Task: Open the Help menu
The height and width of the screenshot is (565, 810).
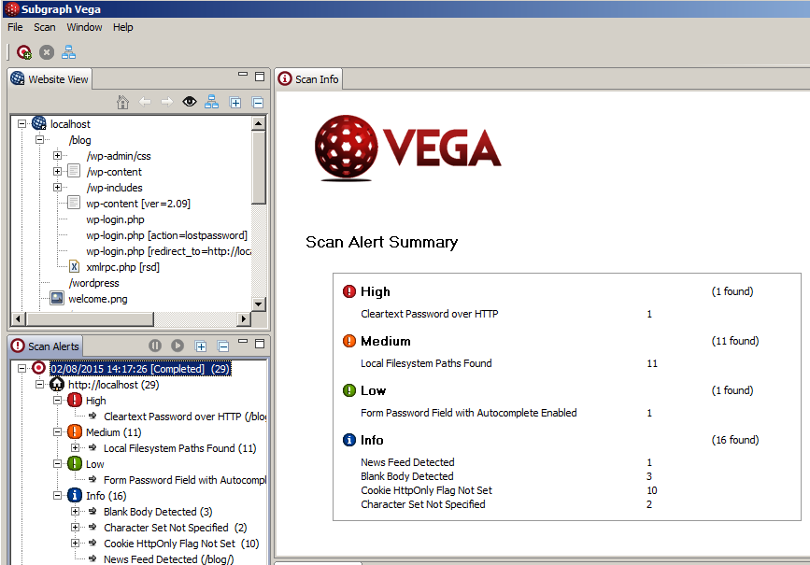Action: (123, 27)
